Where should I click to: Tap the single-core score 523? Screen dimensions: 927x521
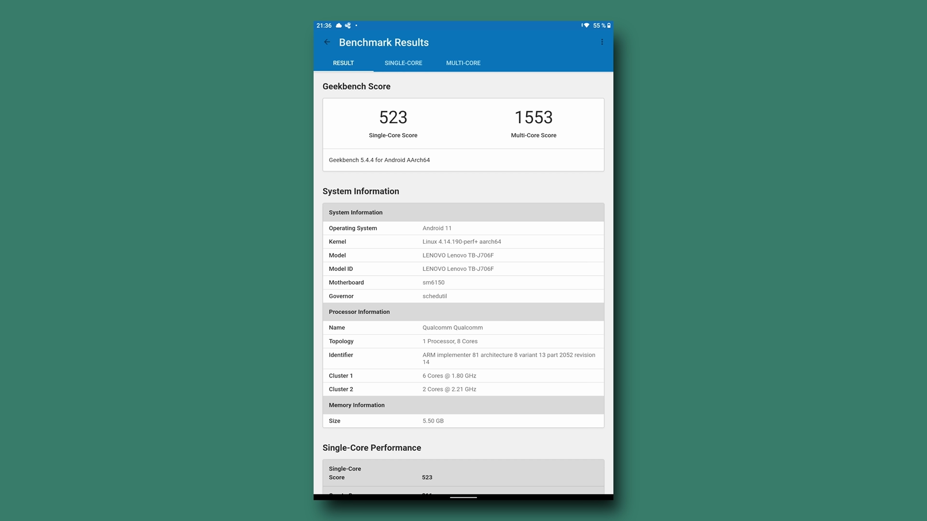tap(393, 118)
